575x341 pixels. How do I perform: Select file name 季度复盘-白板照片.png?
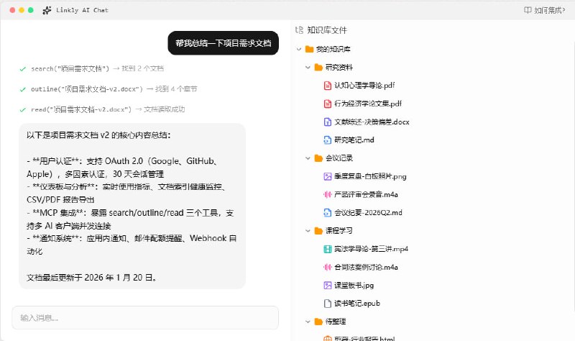(x=370, y=176)
